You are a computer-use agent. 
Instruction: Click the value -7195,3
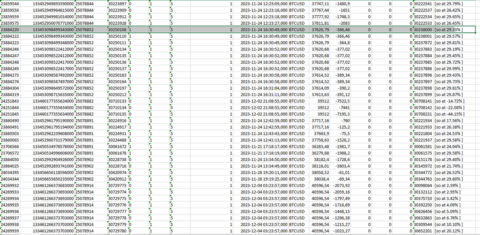pyautogui.click(x=340, y=114)
